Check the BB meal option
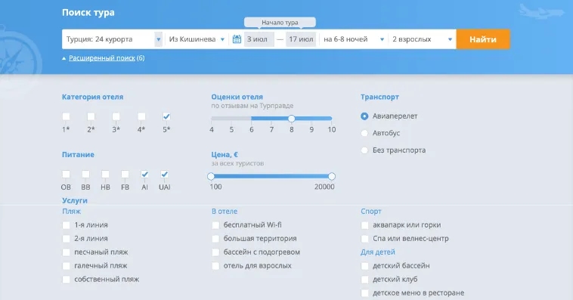This screenshot has height=300, width=573. click(85, 175)
